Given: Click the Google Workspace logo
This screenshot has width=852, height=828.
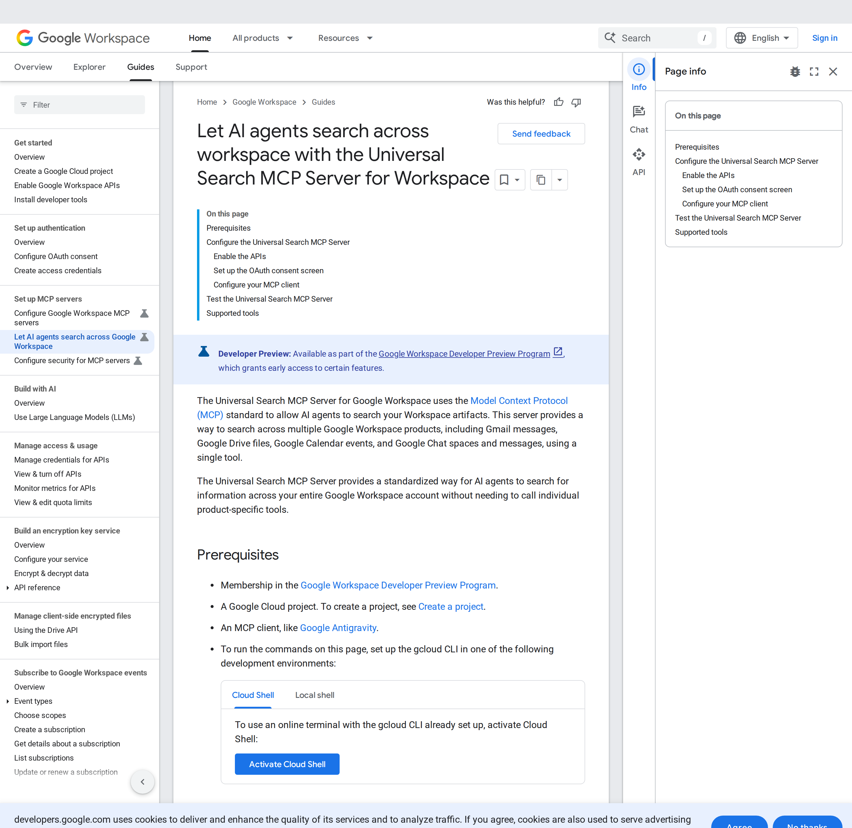Looking at the screenshot, I should 83,38.
